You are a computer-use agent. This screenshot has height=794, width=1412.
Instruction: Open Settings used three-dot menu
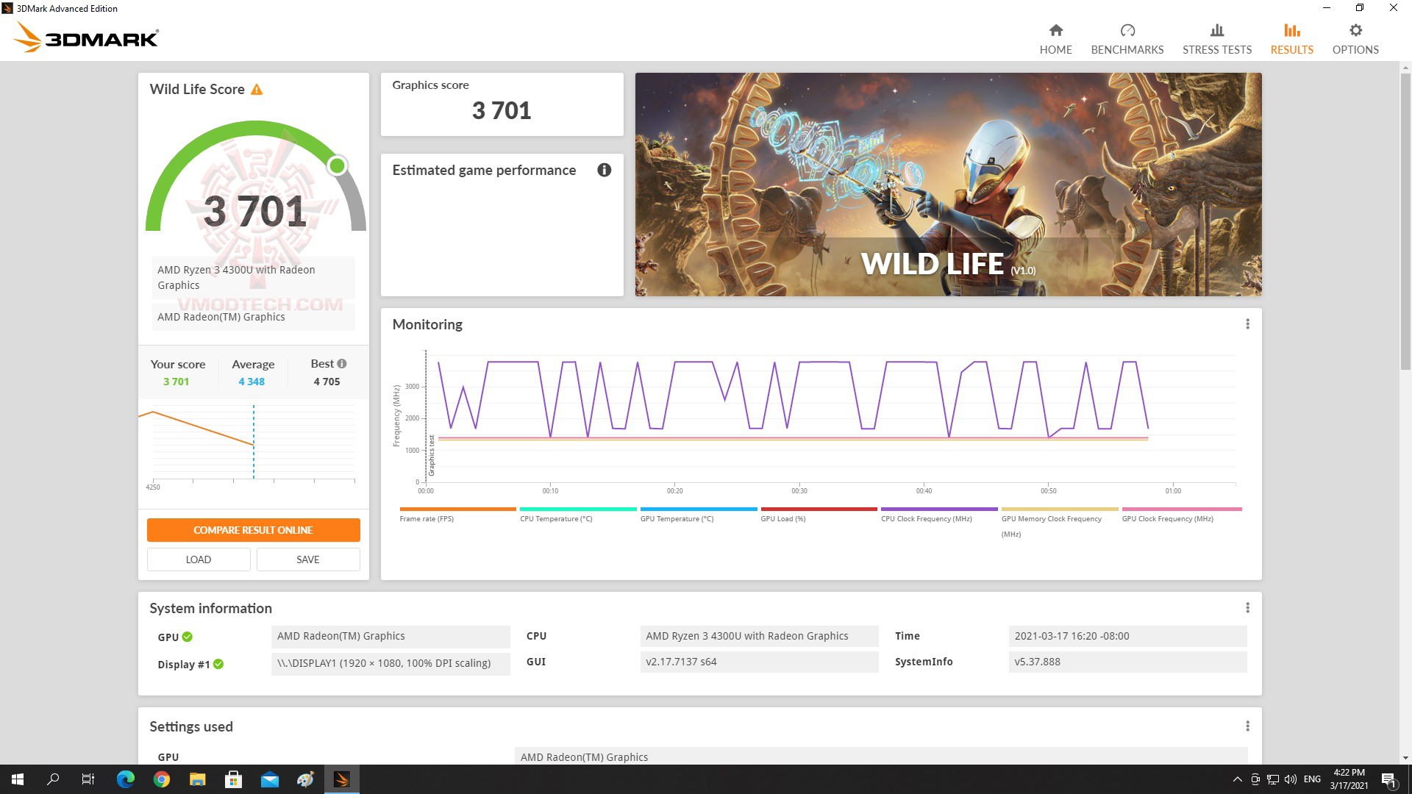click(x=1247, y=726)
